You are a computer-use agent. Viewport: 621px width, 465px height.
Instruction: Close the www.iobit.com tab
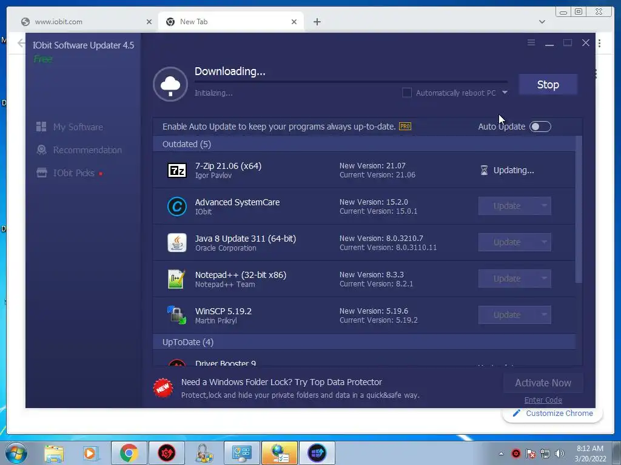149,22
